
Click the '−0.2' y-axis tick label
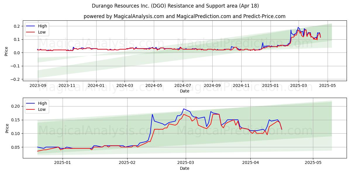[15, 79]
